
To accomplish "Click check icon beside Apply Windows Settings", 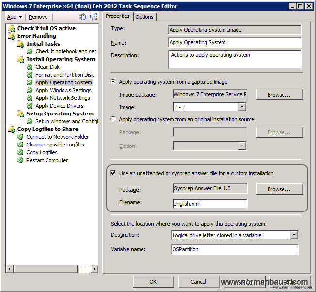I will click(x=30, y=90).
